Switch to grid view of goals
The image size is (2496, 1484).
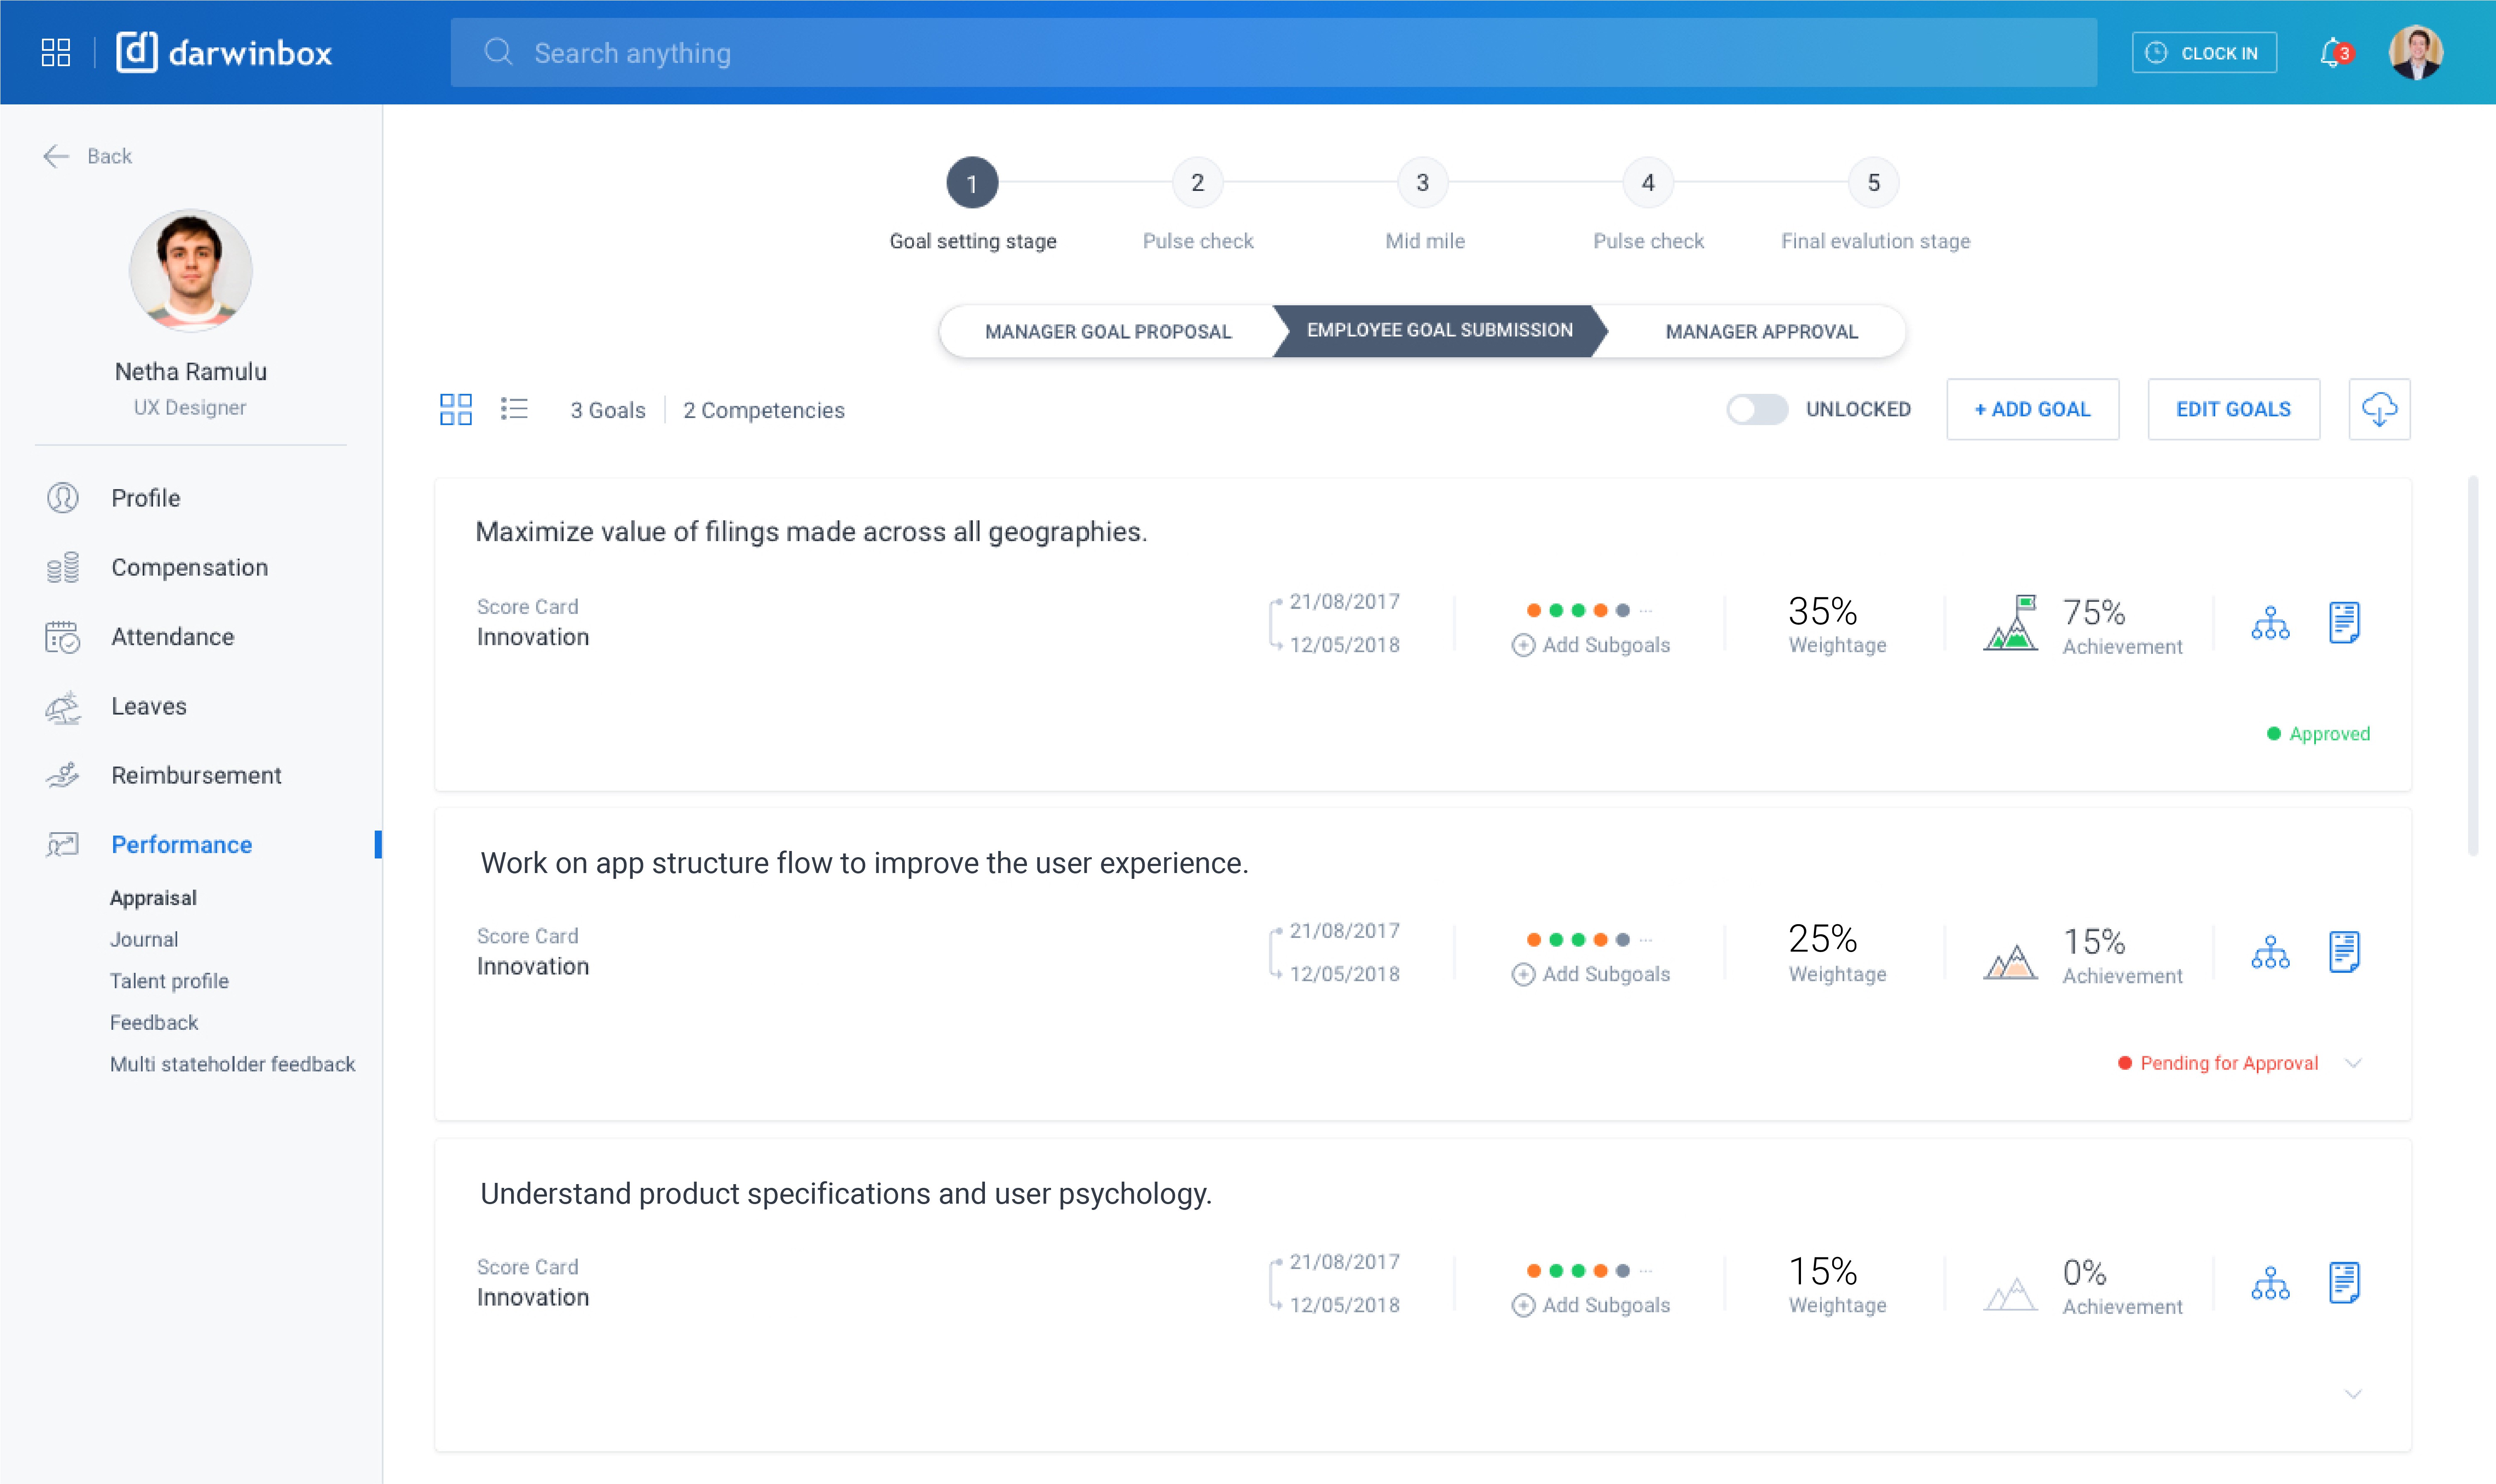click(456, 408)
